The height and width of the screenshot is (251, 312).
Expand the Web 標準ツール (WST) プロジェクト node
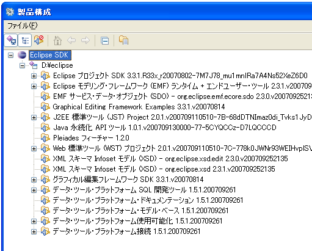(x=34, y=148)
